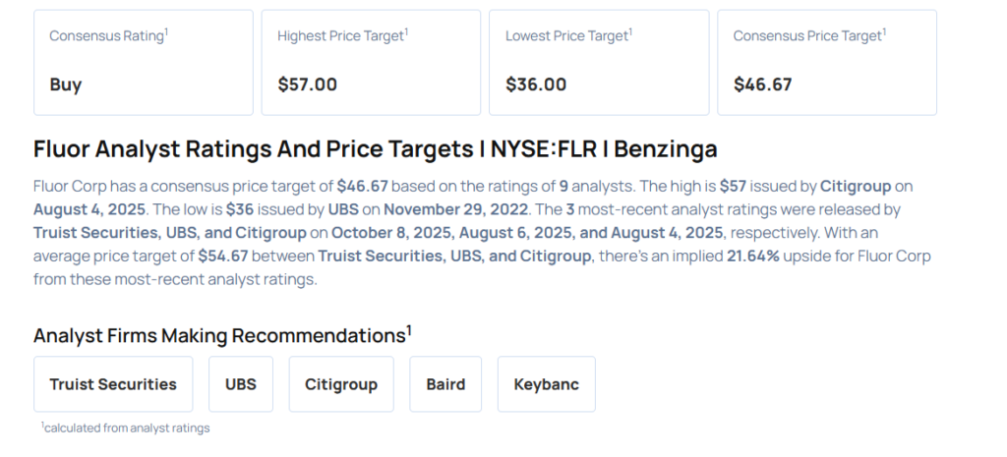
Task: Open the Citigroup analyst firm button
Action: click(340, 384)
